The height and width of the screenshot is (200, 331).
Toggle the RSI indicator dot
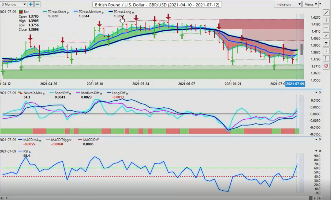30,152
